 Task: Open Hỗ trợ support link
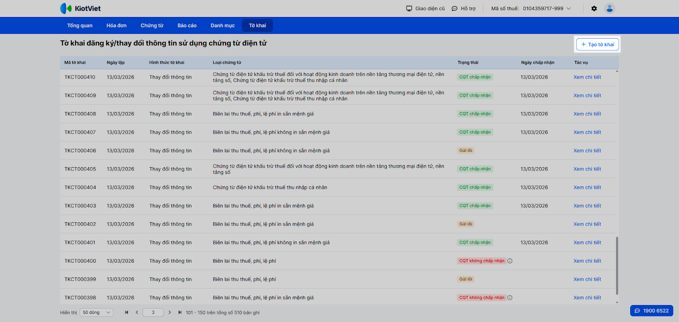point(463,8)
